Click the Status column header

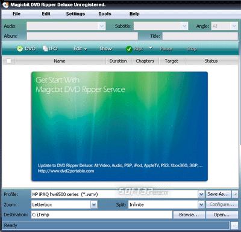(211, 61)
